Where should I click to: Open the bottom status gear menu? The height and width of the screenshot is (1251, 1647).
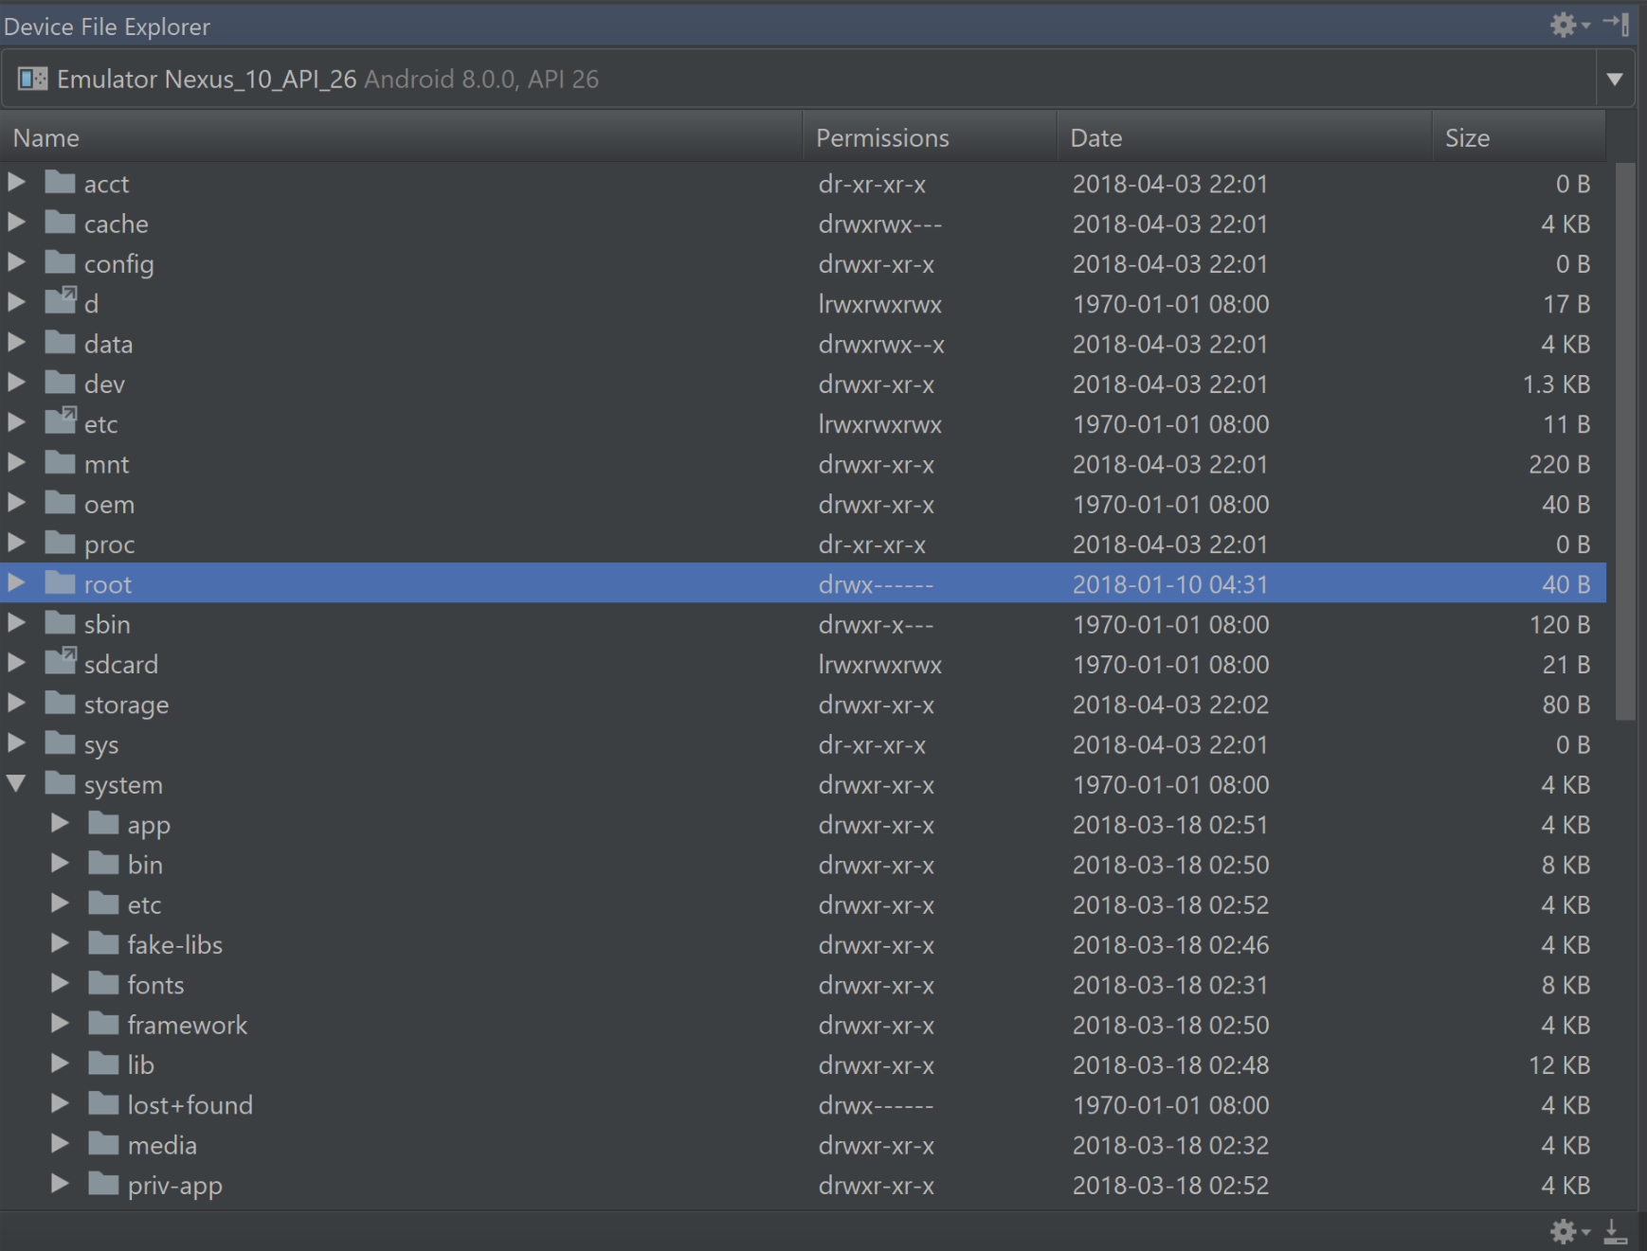coord(1568,1230)
